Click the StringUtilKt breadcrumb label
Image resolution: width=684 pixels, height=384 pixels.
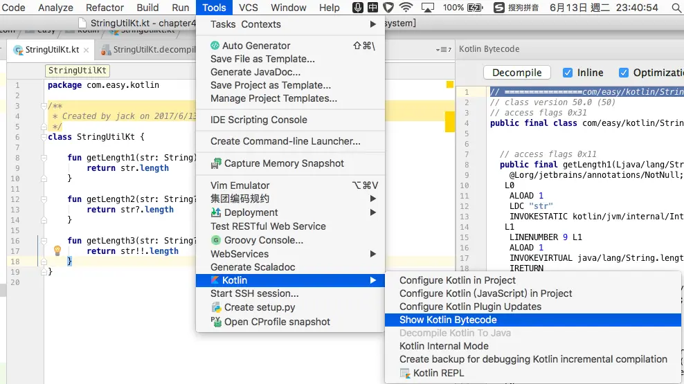tap(78, 71)
